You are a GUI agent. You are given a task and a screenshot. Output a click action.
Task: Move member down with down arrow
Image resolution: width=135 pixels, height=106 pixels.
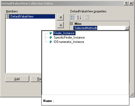coord(60,25)
